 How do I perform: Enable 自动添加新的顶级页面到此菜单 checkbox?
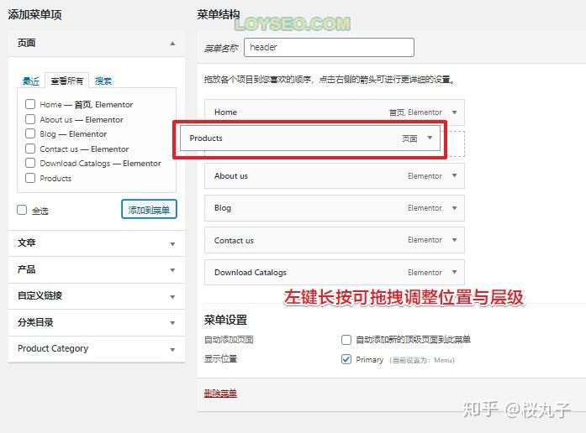pyautogui.click(x=346, y=340)
